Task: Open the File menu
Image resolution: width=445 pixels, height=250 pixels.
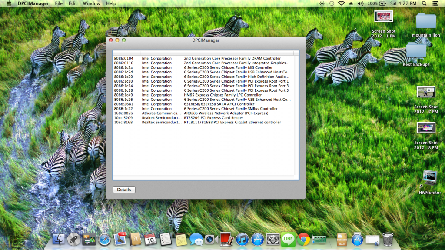Action: click(59, 3)
